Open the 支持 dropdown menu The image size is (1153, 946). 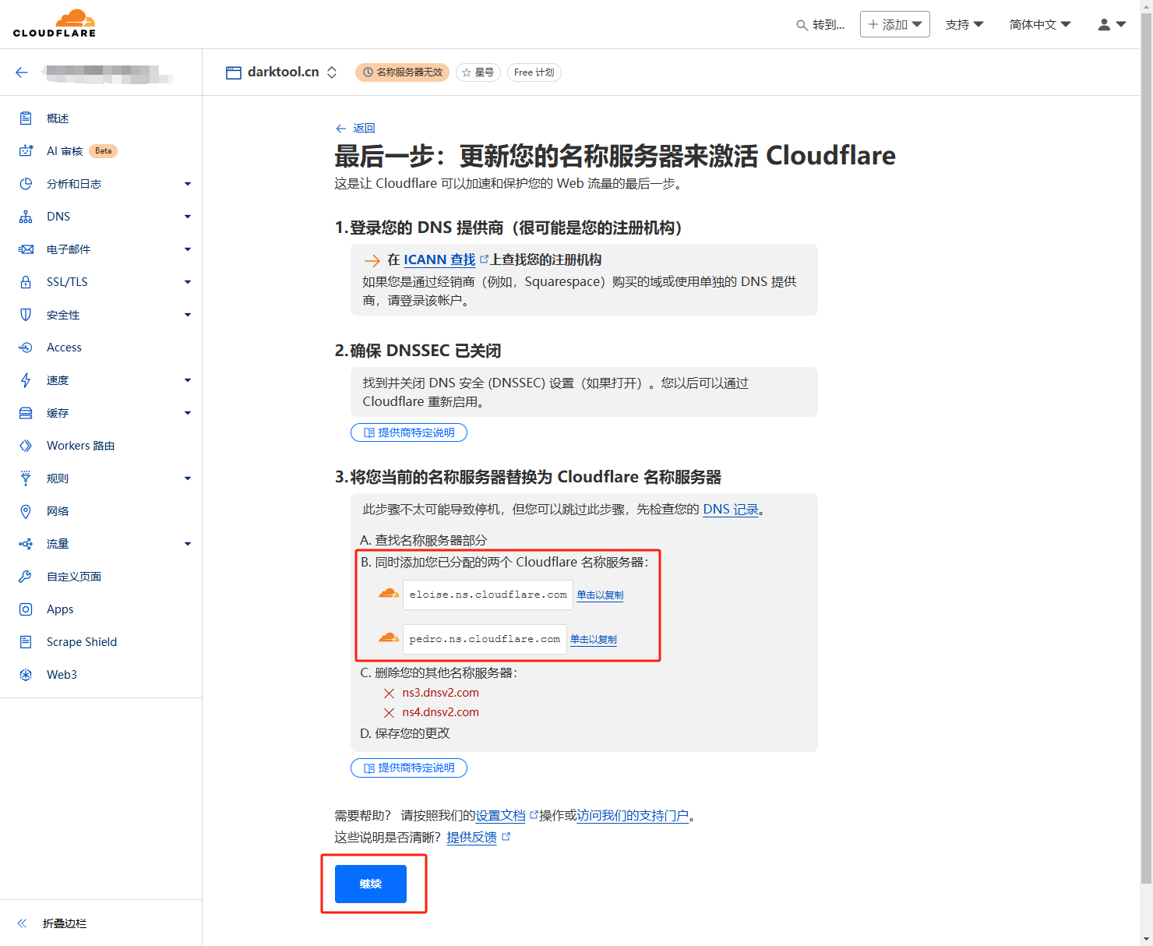(x=964, y=25)
